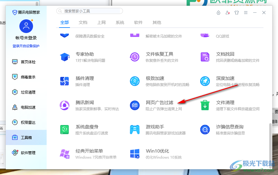Open 垃圾清理 from the sidebar
This screenshot has width=278, height=175.
click(26, 92)
